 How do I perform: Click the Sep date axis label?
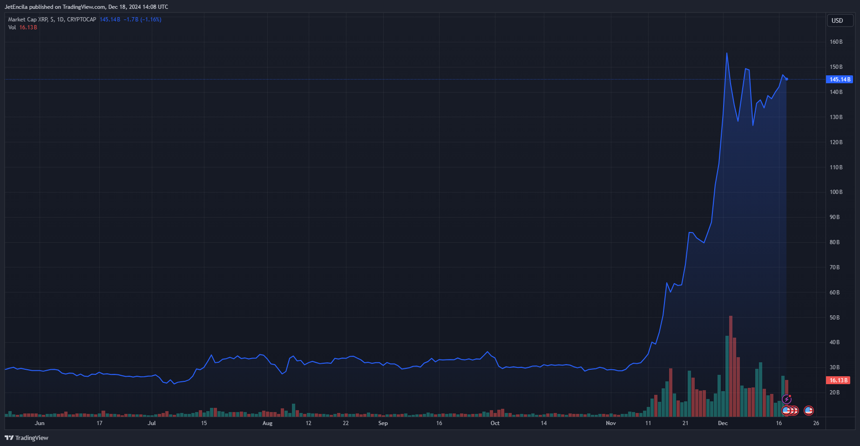(383, 423)
